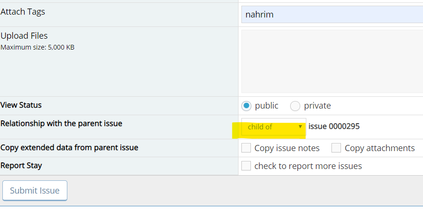Screen dimensions: 423x220
Task: Click the Copy extended data from parent issue label
Action: 69,147
